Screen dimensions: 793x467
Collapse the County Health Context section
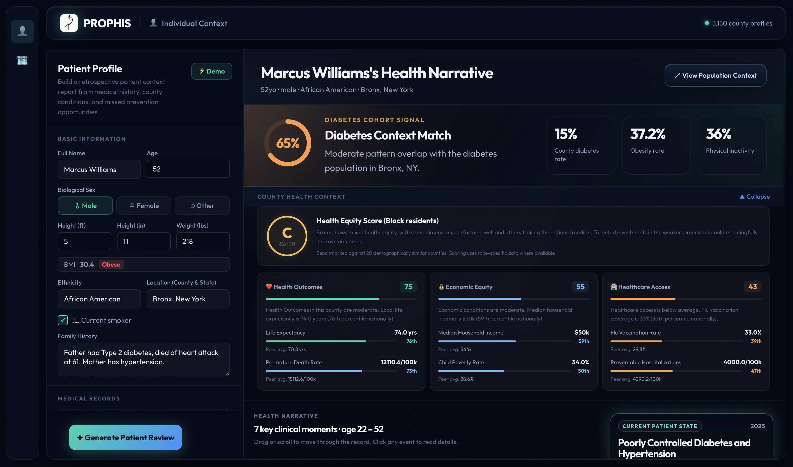754,196
